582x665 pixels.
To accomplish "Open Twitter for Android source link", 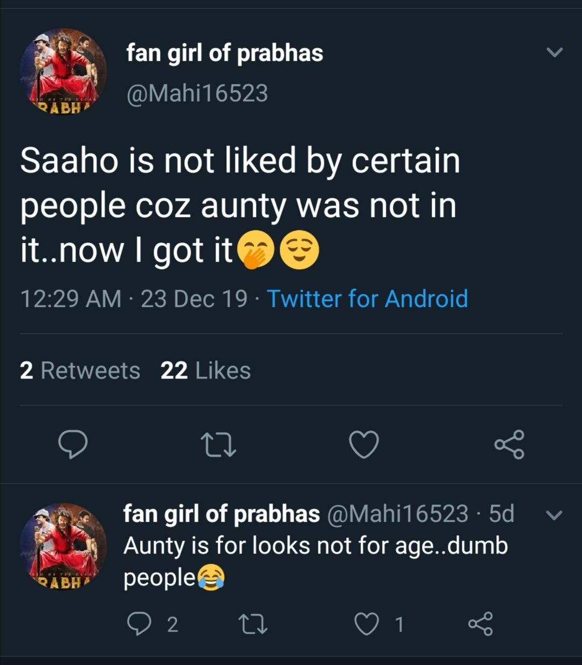I will pos(368,299).
